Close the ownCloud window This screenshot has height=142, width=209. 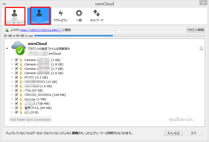[x=203, y=3]
